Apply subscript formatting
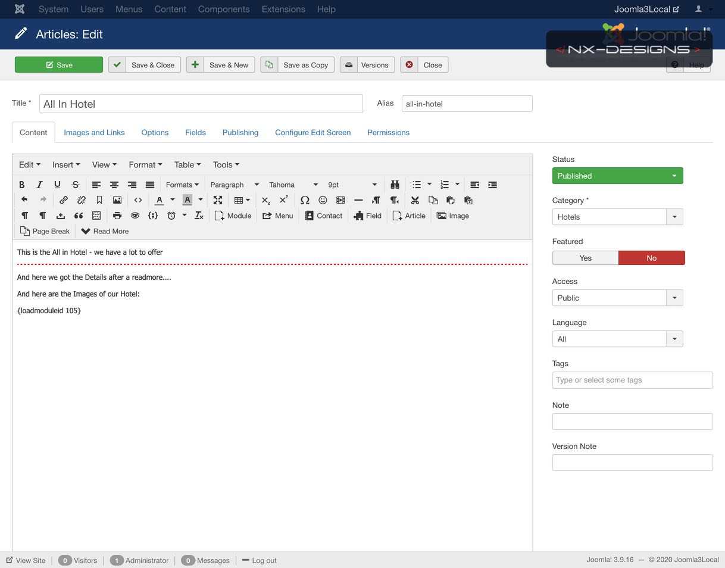 [x=266, y=200]
